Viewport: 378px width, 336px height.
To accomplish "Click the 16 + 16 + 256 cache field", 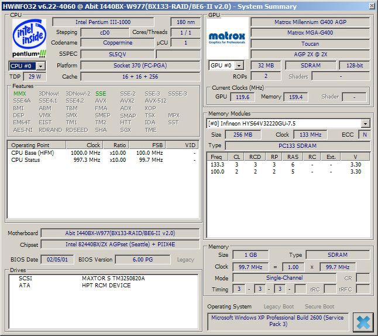I will pyautogui.click(x=140, y=77).
